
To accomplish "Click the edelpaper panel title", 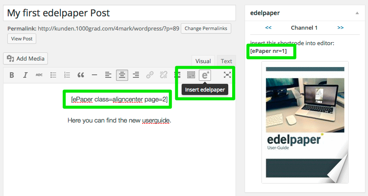I will [265, 13].
